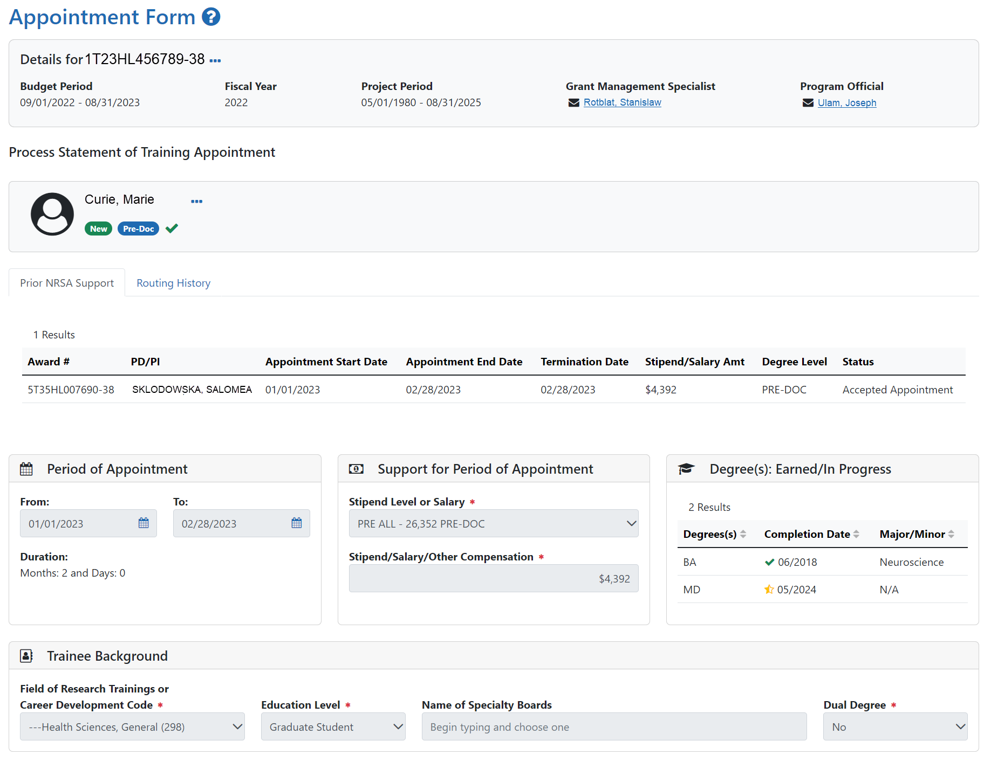Click the Award # column header
991x762 pixels.
pos(49,362)
